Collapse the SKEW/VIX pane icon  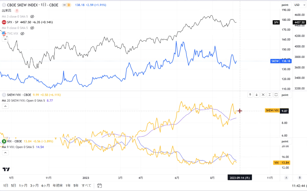click(270, 95)
